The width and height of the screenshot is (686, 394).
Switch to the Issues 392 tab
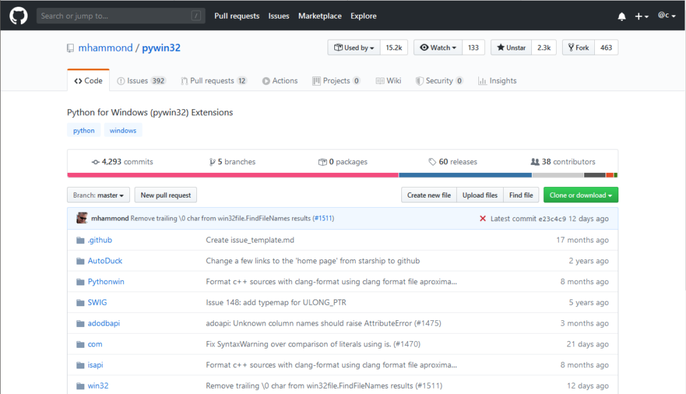(x=141, y=80)
